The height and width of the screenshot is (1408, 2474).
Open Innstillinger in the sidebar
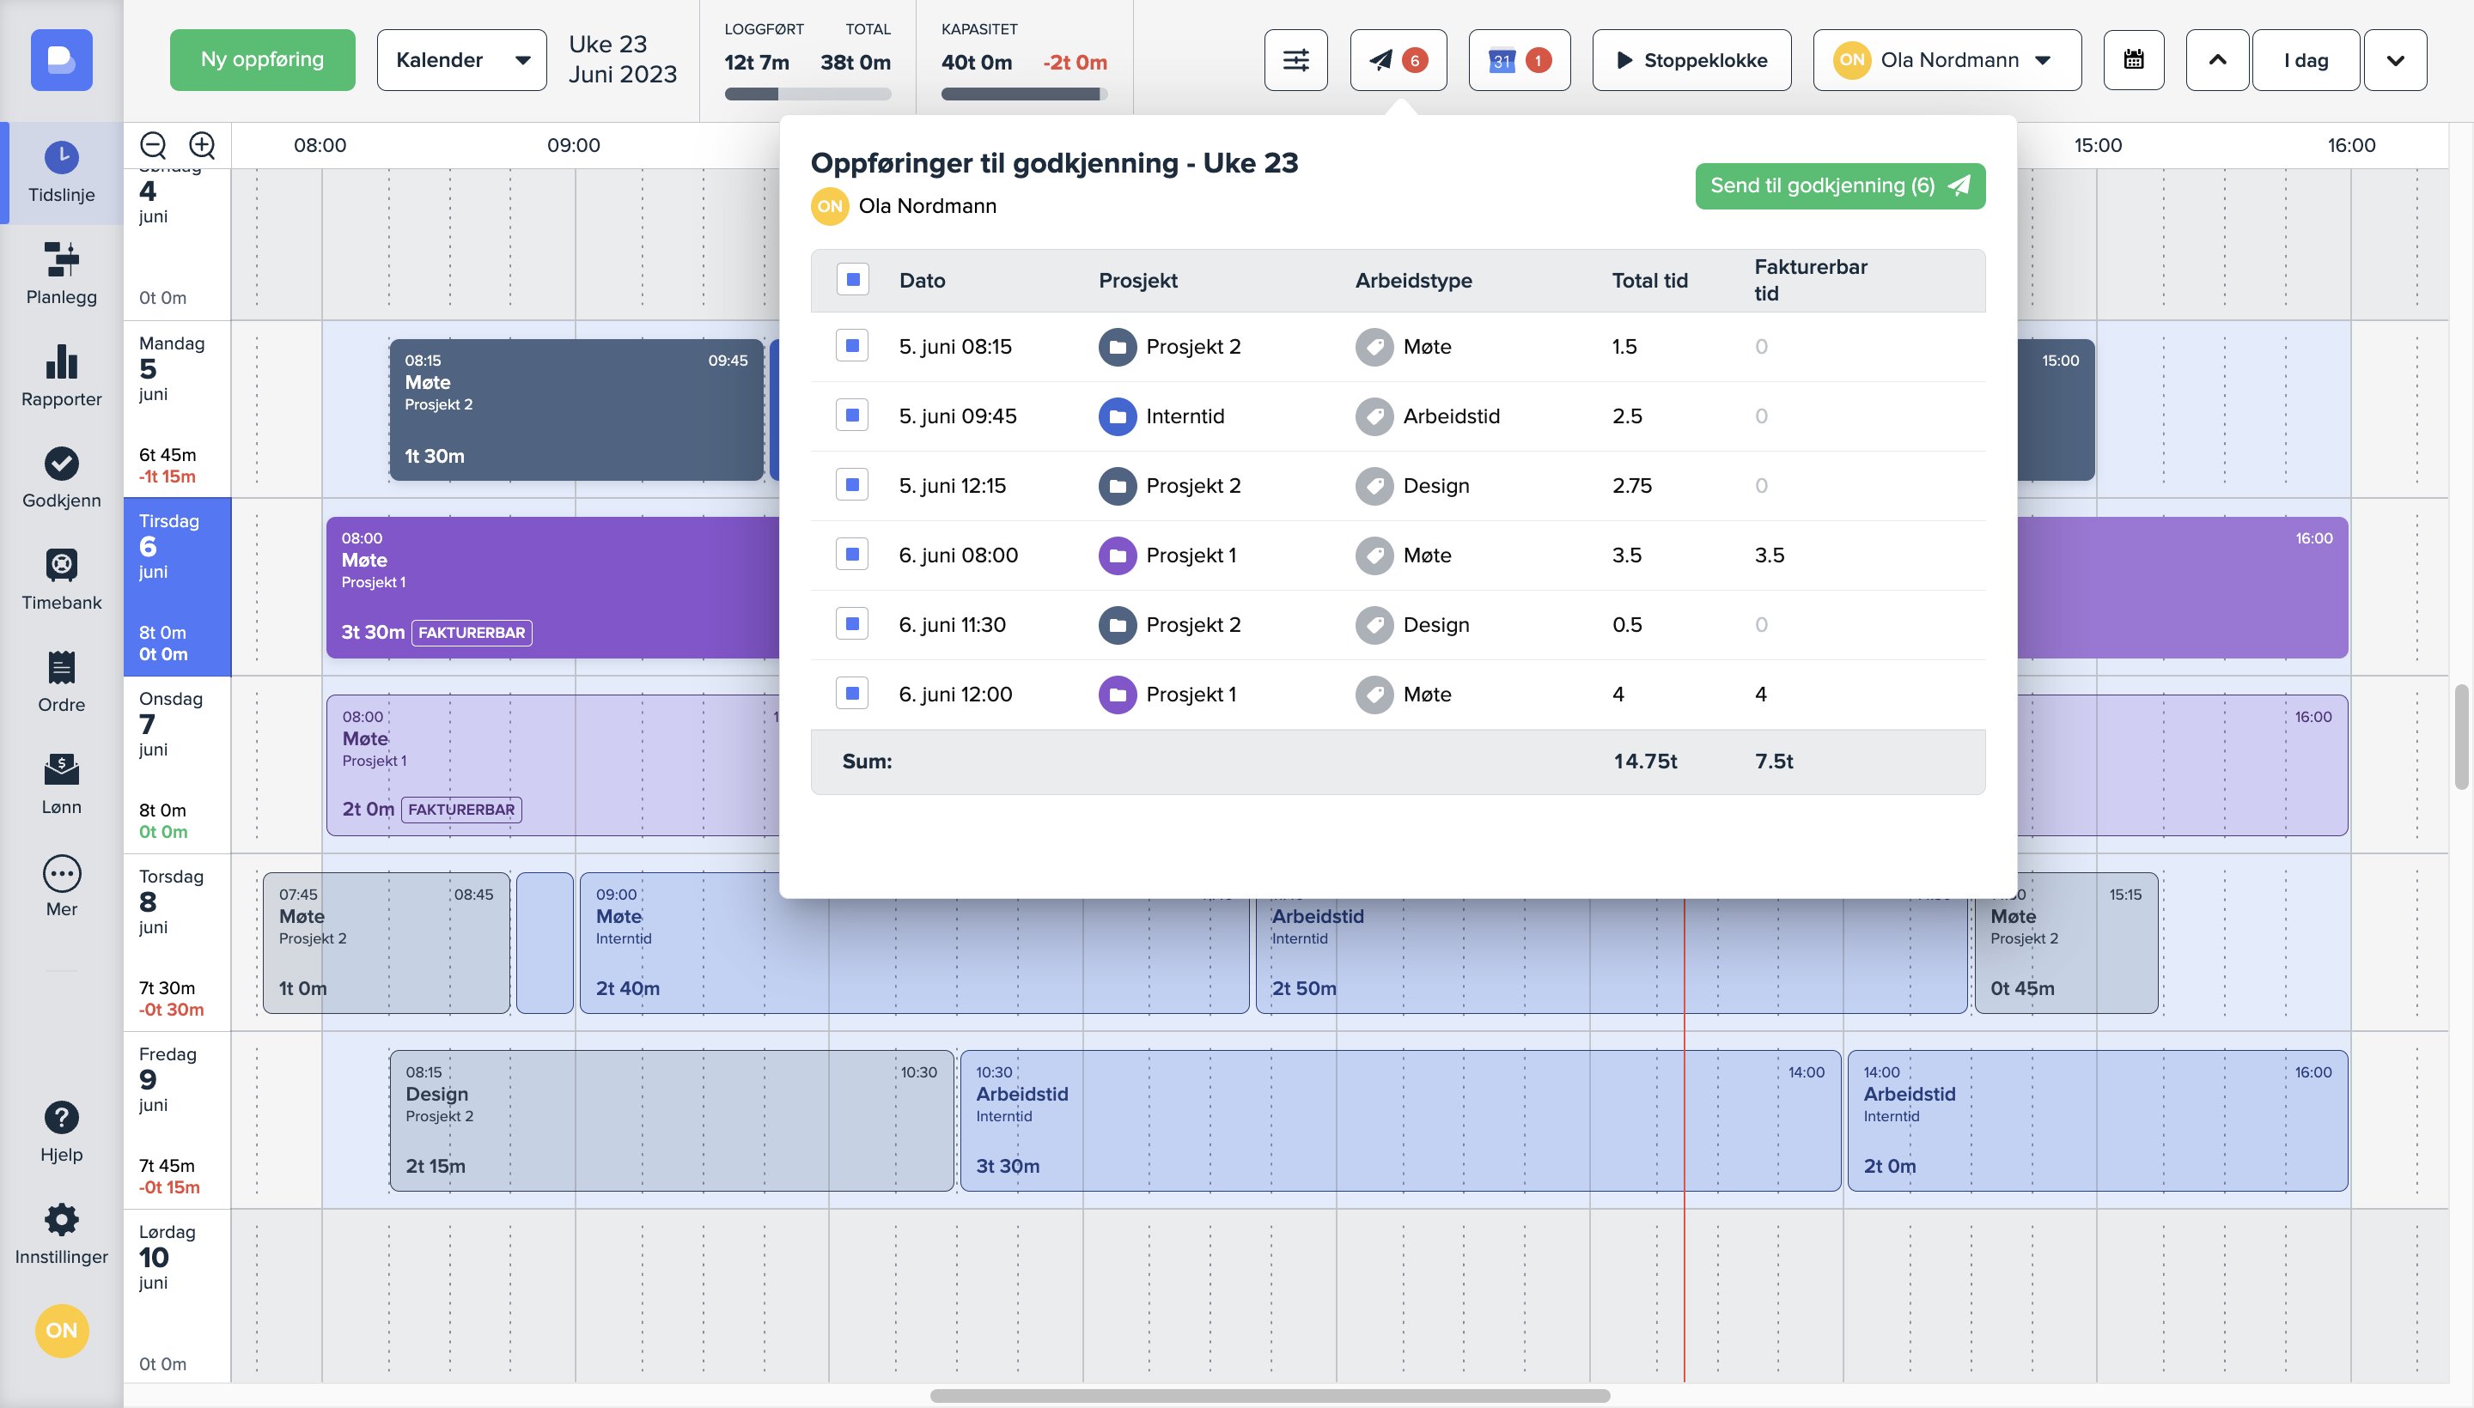61,1235
